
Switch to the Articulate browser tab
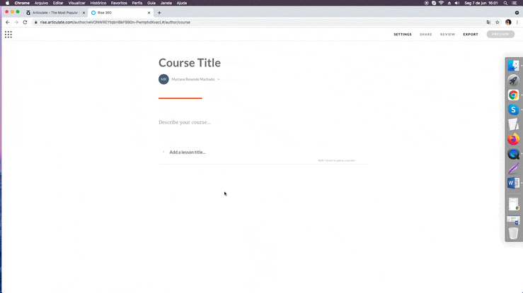(x=57, y=13)
